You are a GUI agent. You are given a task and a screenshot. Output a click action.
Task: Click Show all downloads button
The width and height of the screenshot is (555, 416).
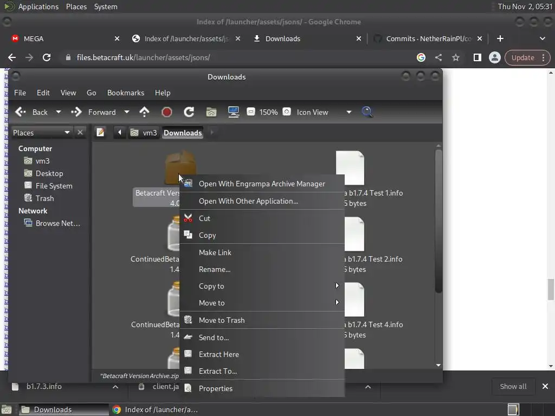(513, 386)
